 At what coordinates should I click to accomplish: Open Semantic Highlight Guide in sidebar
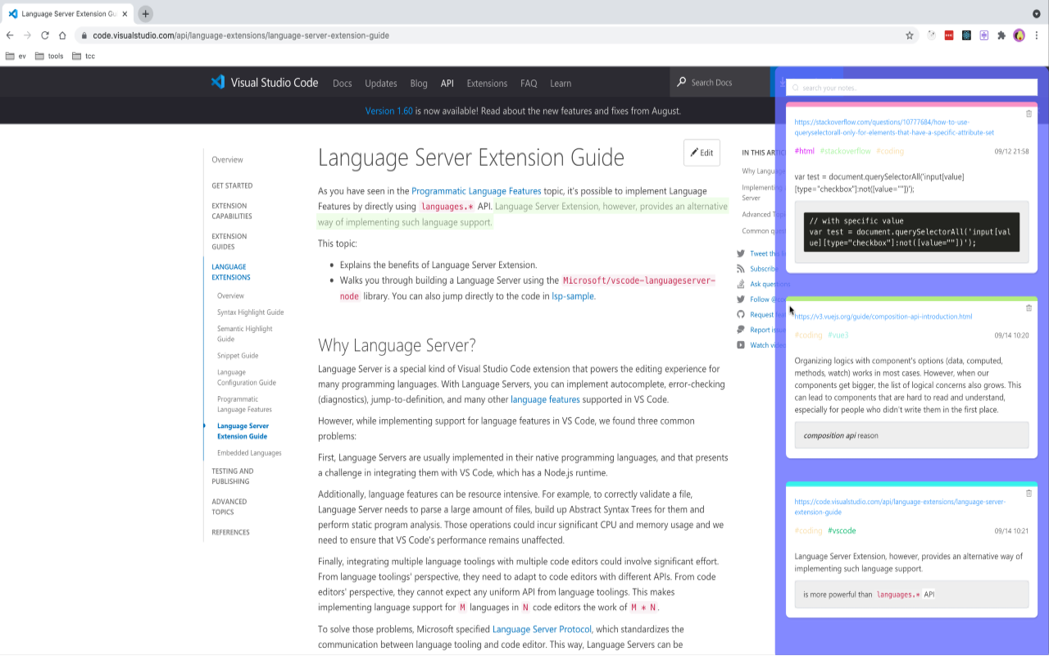coord(245,334)
